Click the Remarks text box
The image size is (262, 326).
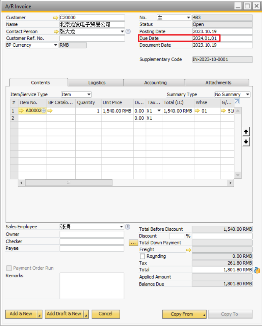(92, 286)
